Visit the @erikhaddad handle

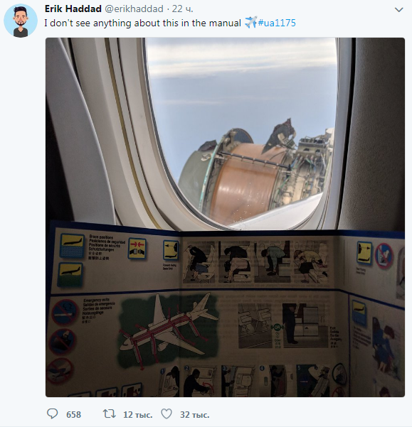click(134, 9)
